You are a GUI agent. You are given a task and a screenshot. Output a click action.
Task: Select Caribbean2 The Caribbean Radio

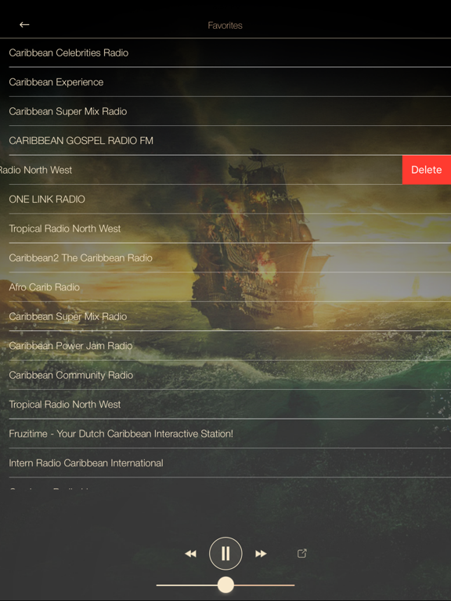click(x=225, y=258)
